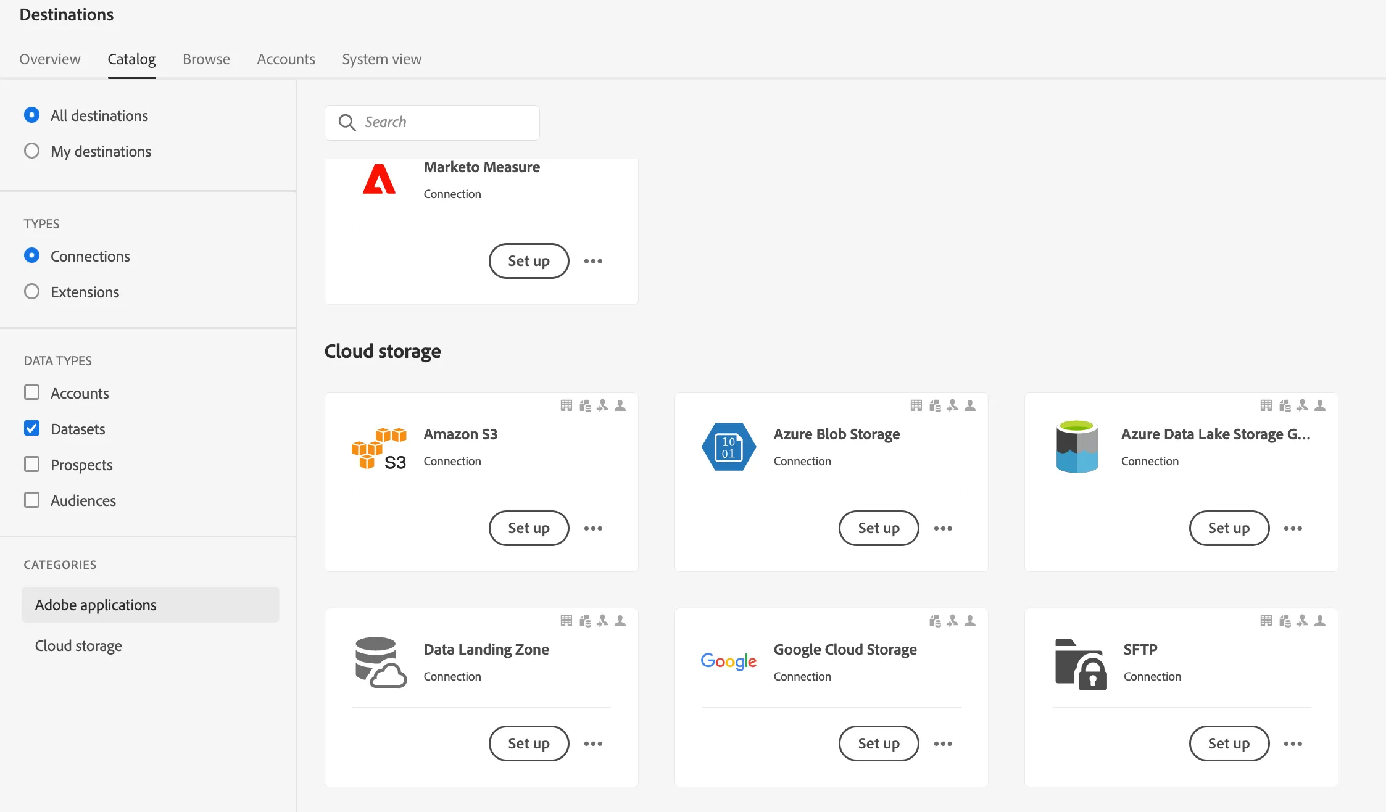The image size is (1386, 812).
Task: Click the Marketo Measure Adobe logo
Action: pyautogui.click(x=379, y=179)
